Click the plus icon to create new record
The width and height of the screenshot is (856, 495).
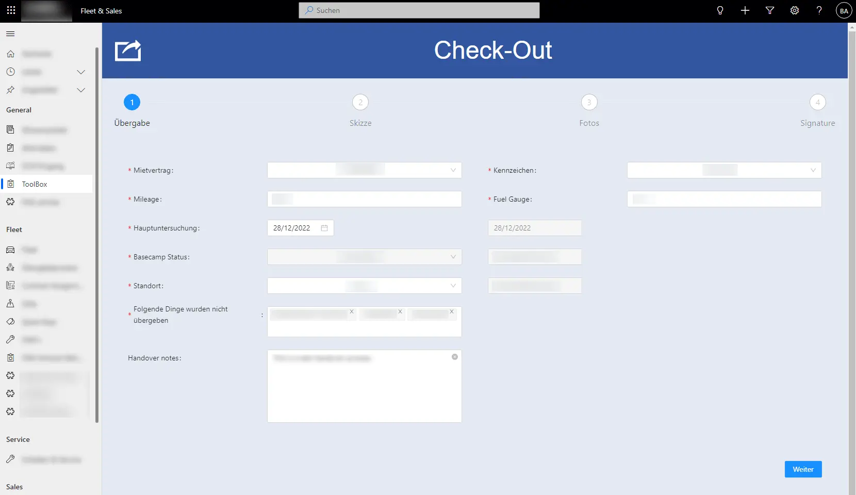pyautogui.click(x=745, y=10)
